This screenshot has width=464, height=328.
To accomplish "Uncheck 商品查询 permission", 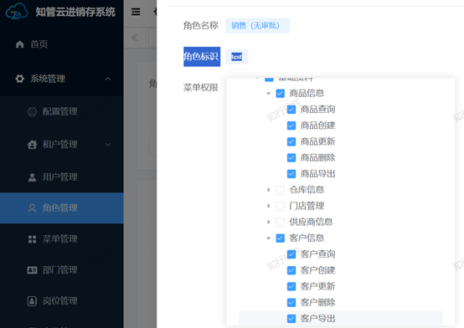I will [x=291, y=110].
